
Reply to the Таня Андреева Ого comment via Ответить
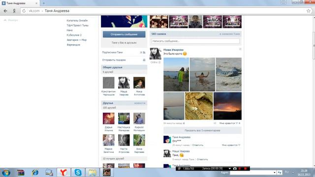(198, 145)
